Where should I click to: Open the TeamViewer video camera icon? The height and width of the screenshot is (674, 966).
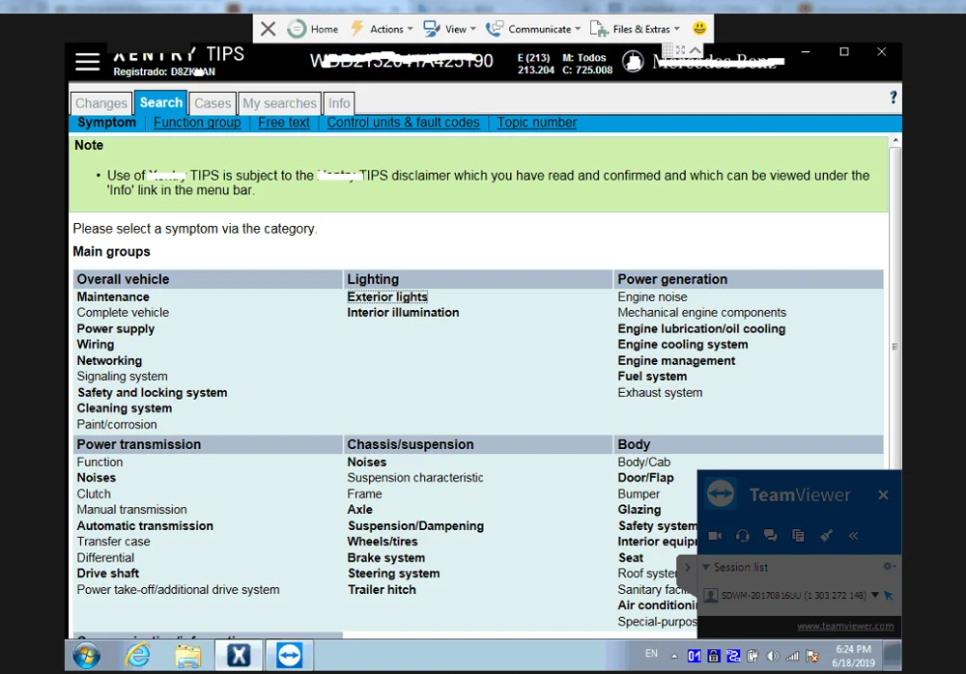tap(713, 535)
